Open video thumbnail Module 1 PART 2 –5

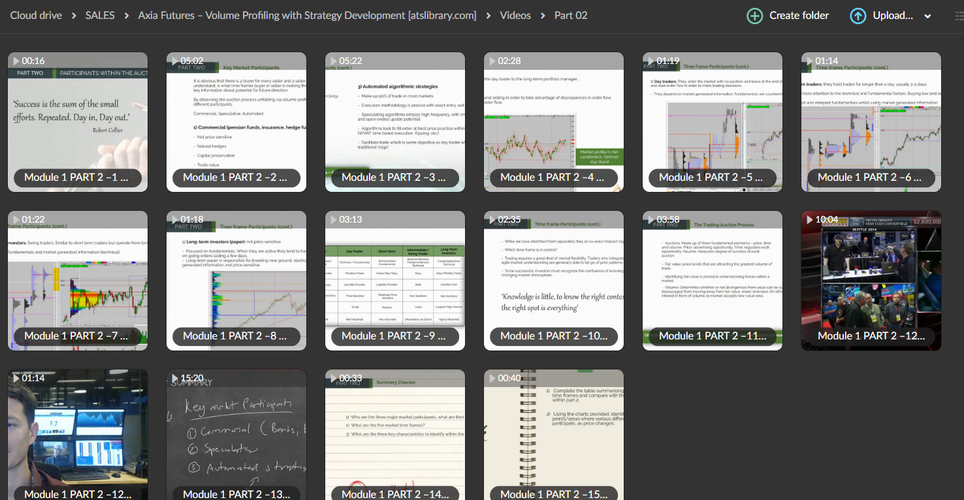point(713,122)
